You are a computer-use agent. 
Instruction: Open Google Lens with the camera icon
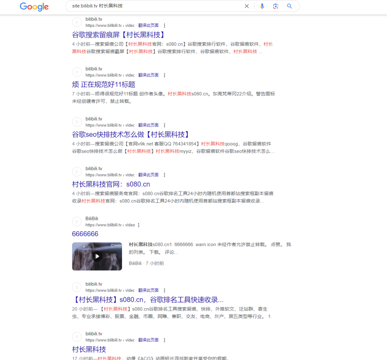pyautogui.click(x=276, y=6)
